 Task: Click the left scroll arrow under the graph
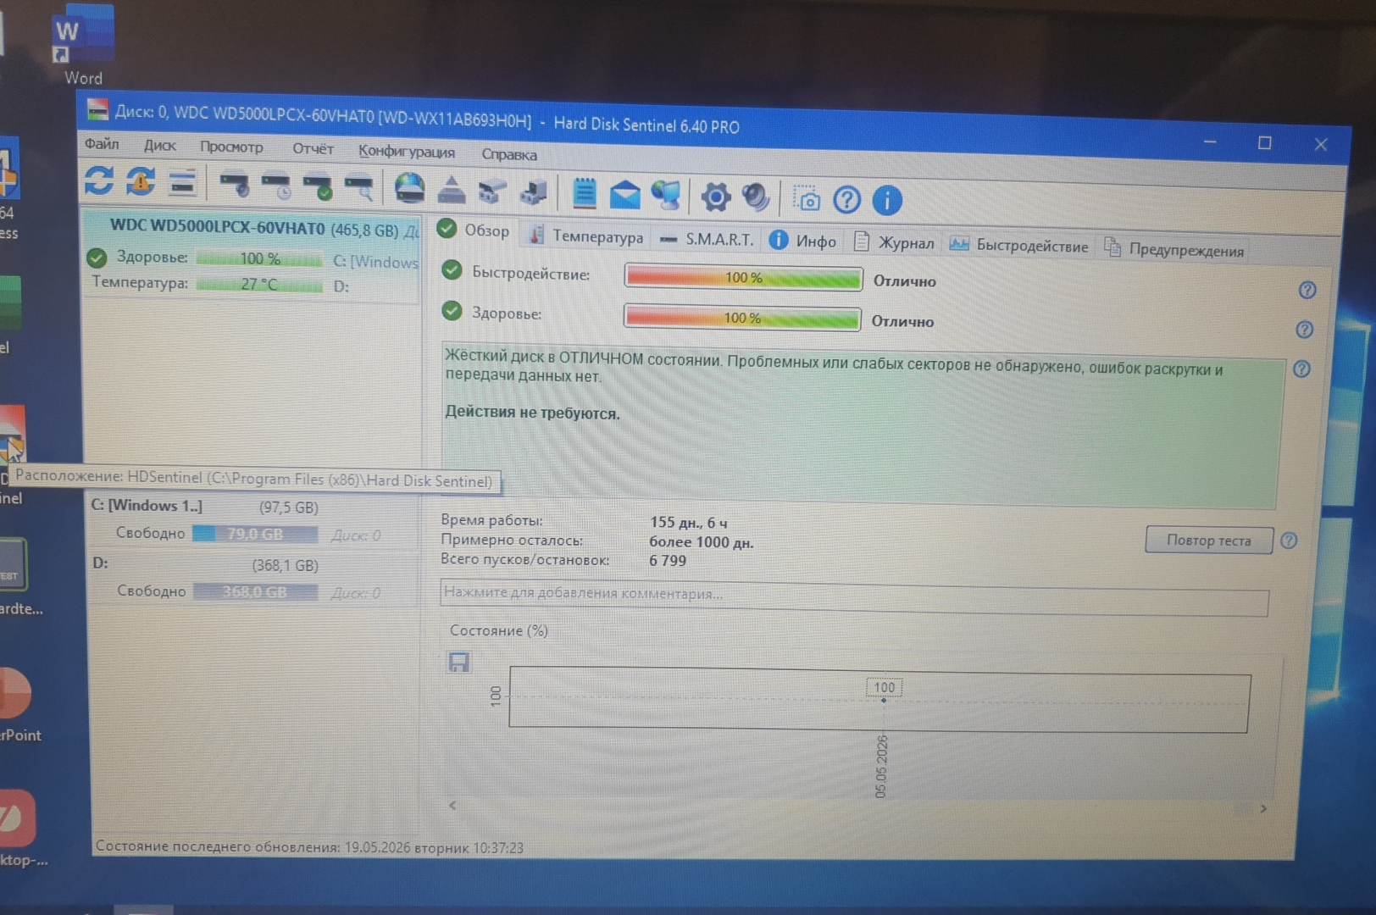point(452,805)
